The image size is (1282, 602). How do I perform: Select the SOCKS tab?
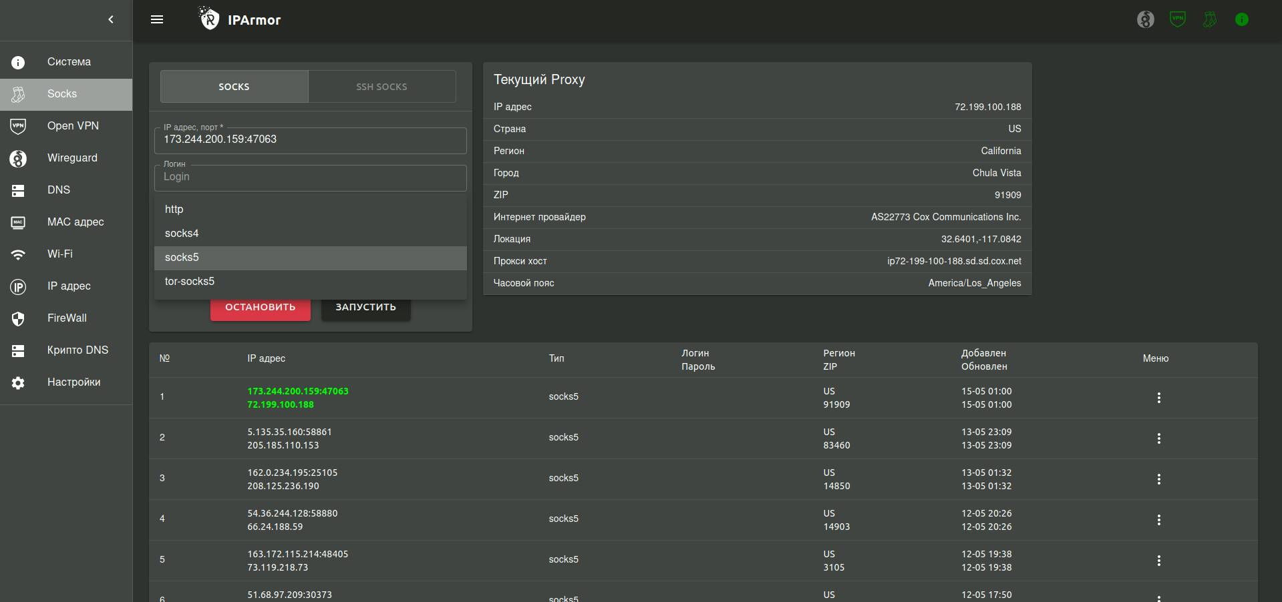234,87
